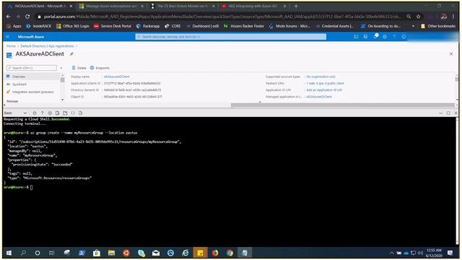Show more bookmarks via overflow chevron

click(413, 26)
